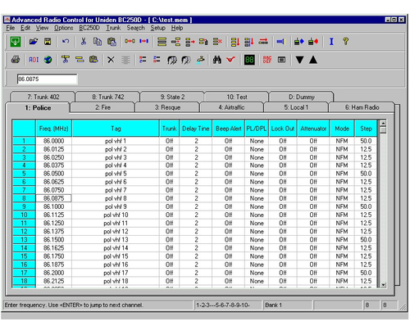410x326 pixels.
Task: Click the RDI toolbar icon
Action: click(x=34, y=60)
